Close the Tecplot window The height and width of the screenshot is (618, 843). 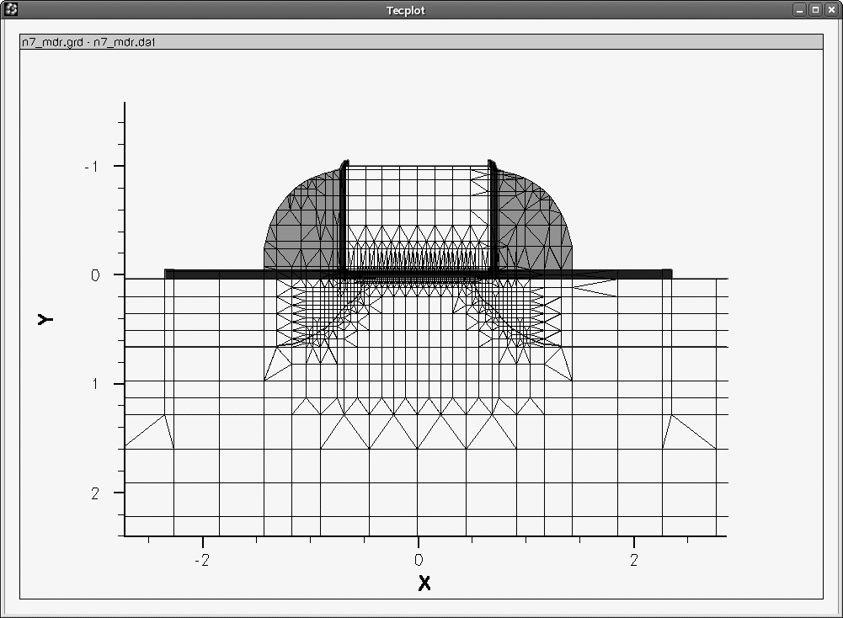(x=831, y=9)
